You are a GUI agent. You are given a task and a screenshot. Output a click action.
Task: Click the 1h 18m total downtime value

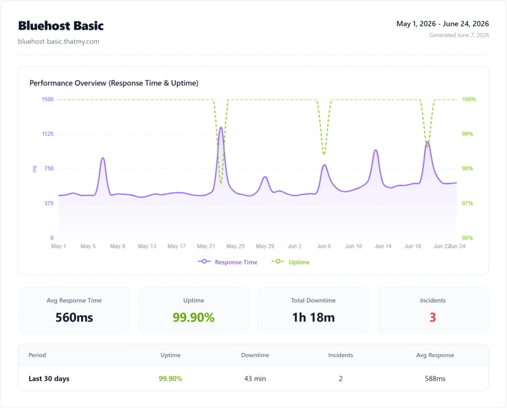tap(313, 318)
